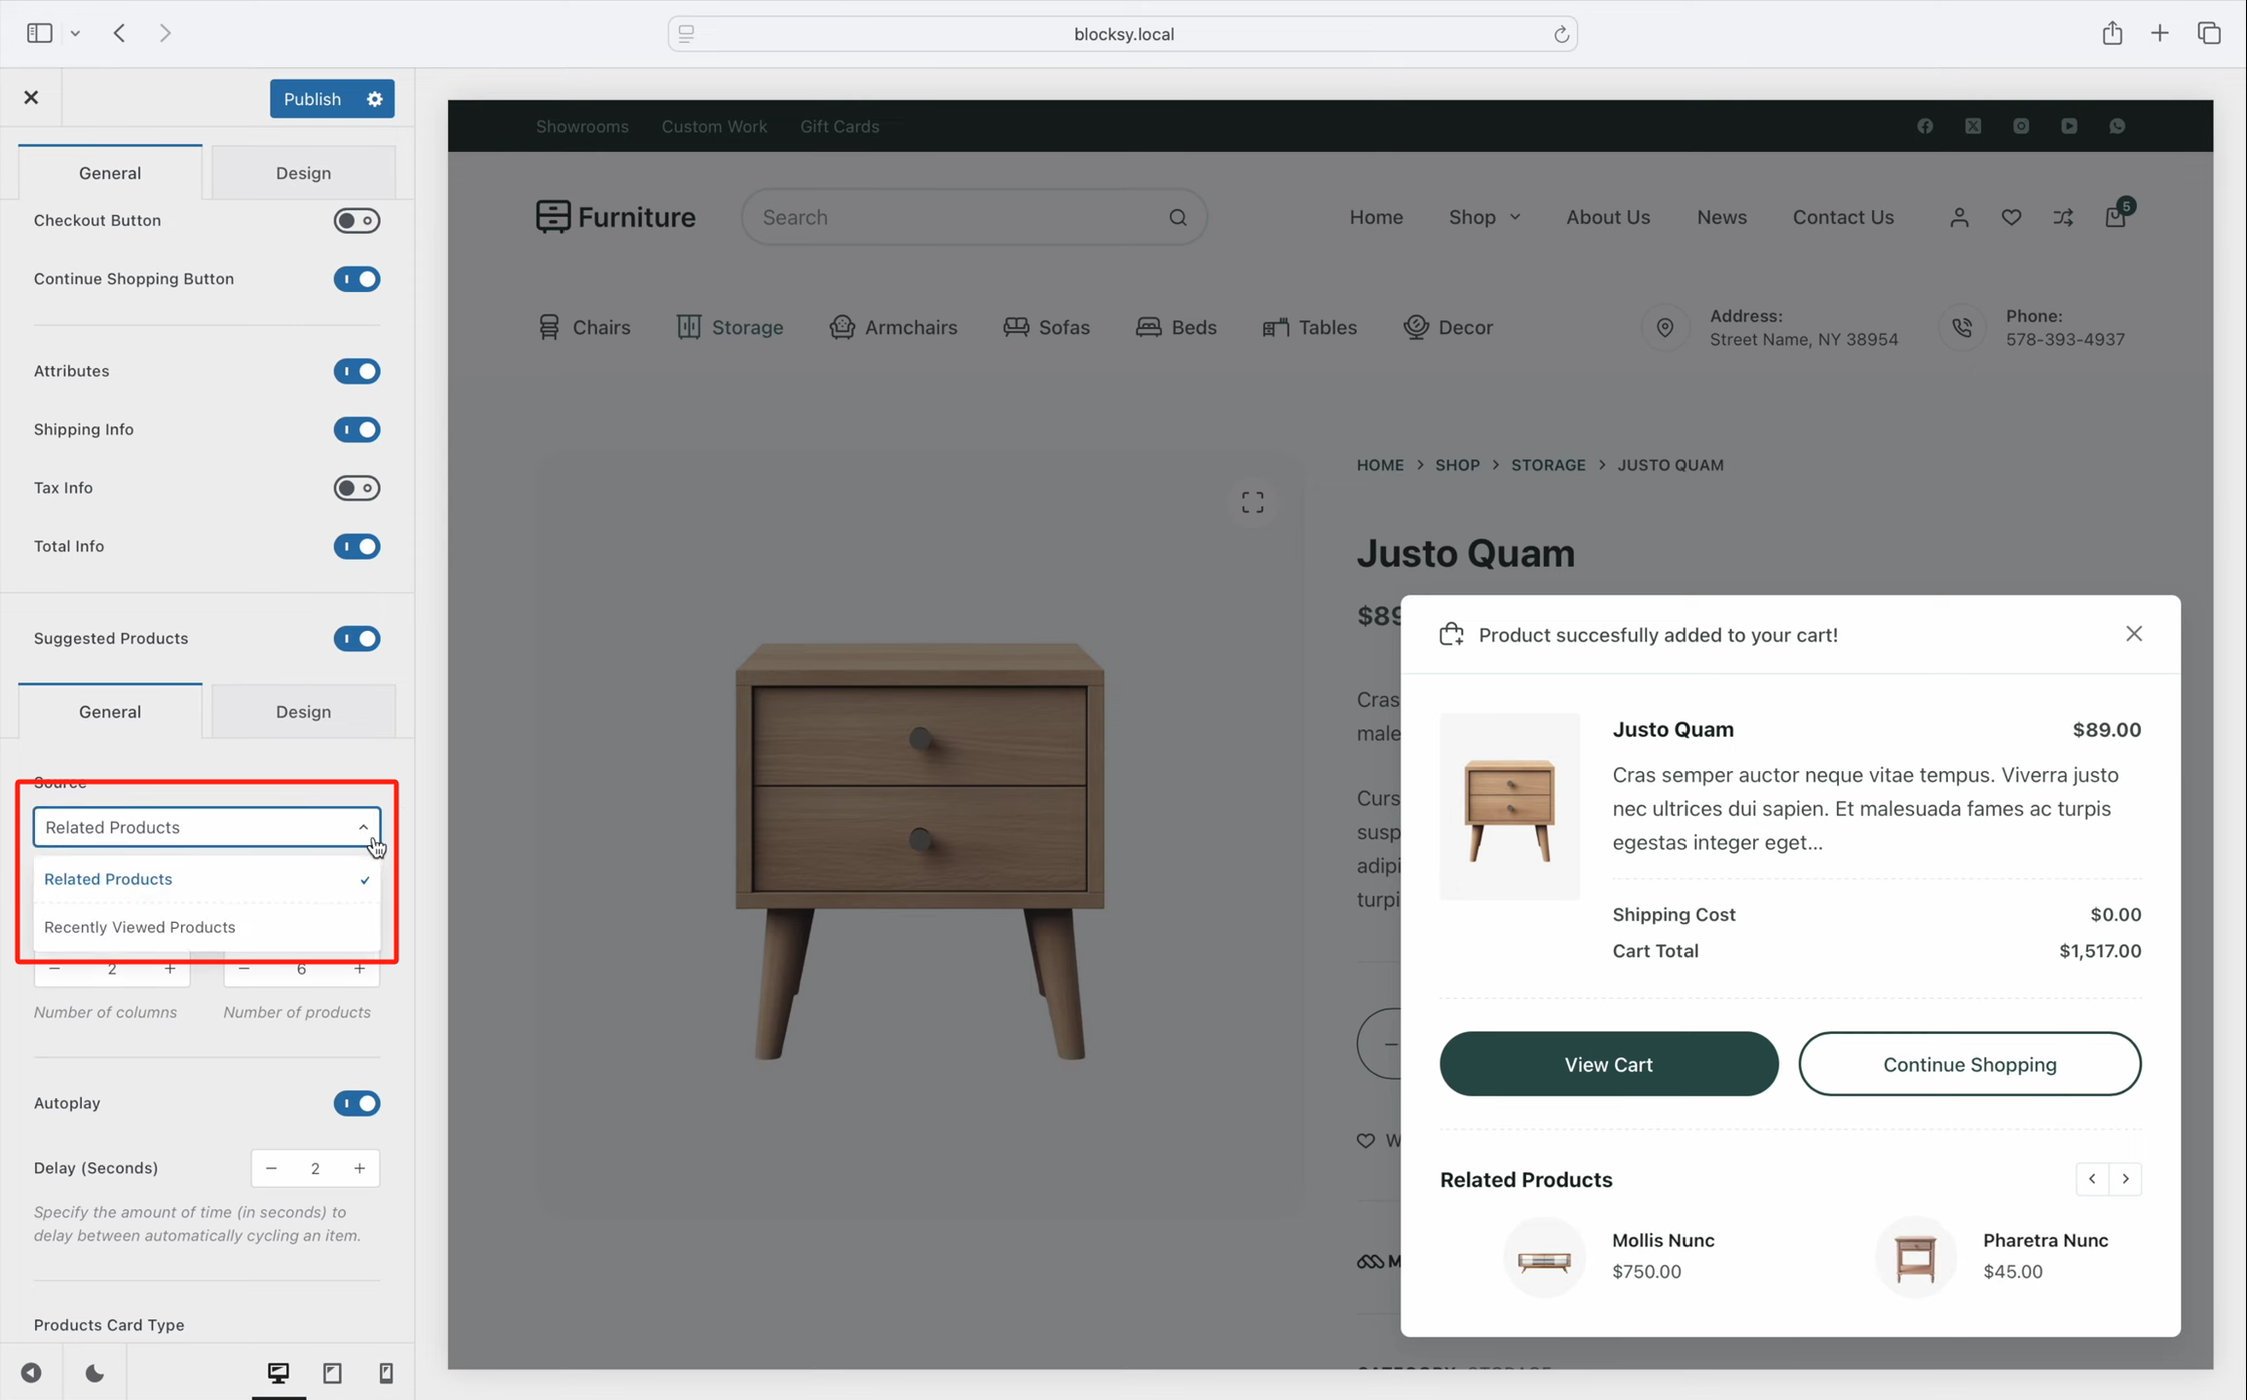The image size is (2247, 1400).
Task: Click the shopping cart icon in header
Action: 2115,216
